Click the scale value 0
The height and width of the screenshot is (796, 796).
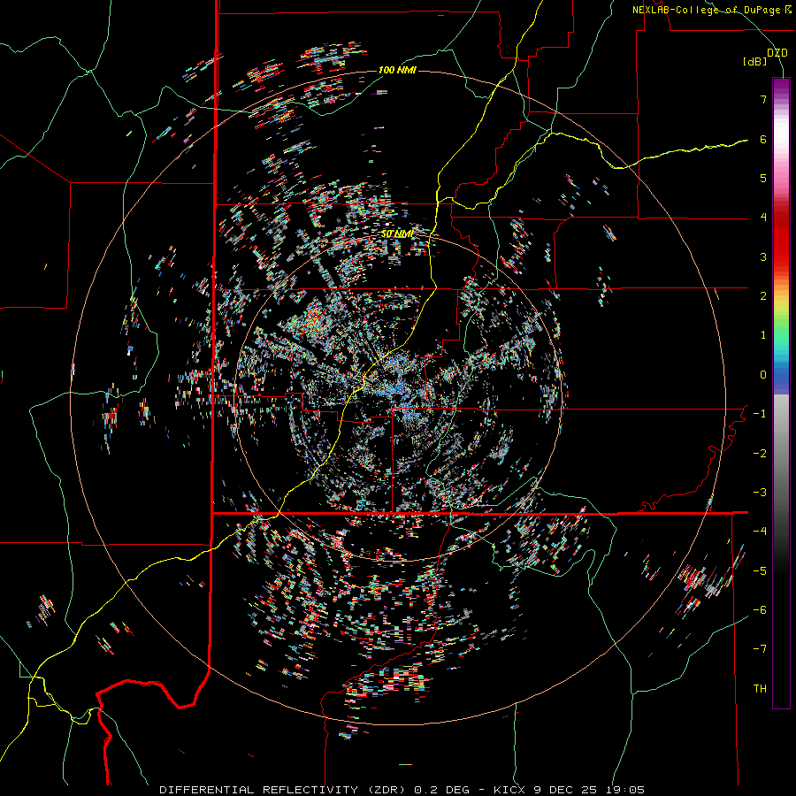(763, 375)
